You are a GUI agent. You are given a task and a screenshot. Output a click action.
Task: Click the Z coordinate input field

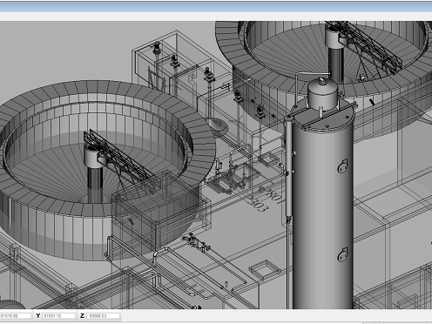(x=103, y=316)
